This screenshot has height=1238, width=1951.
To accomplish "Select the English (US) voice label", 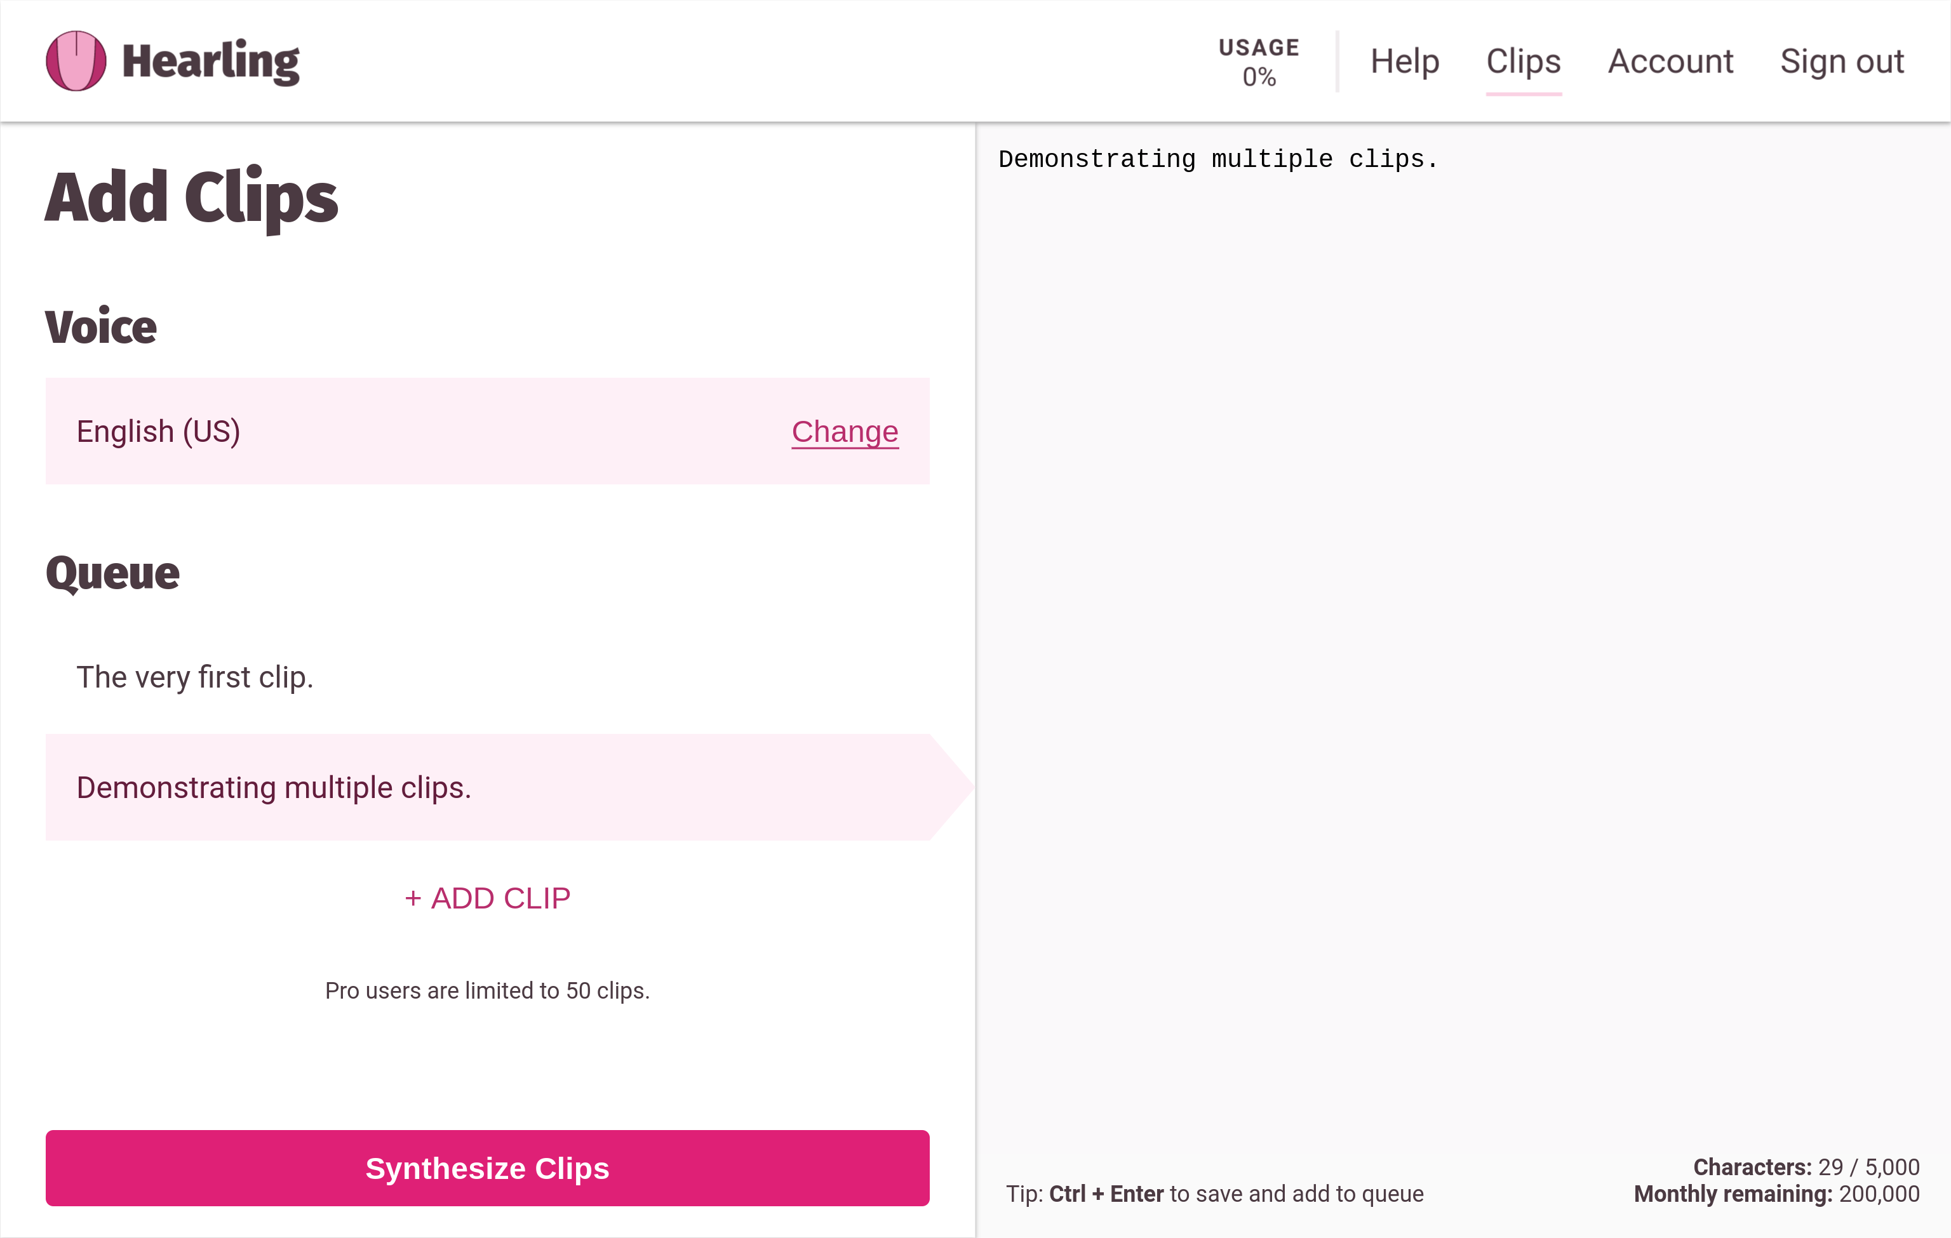I will [x=159, y=432].
